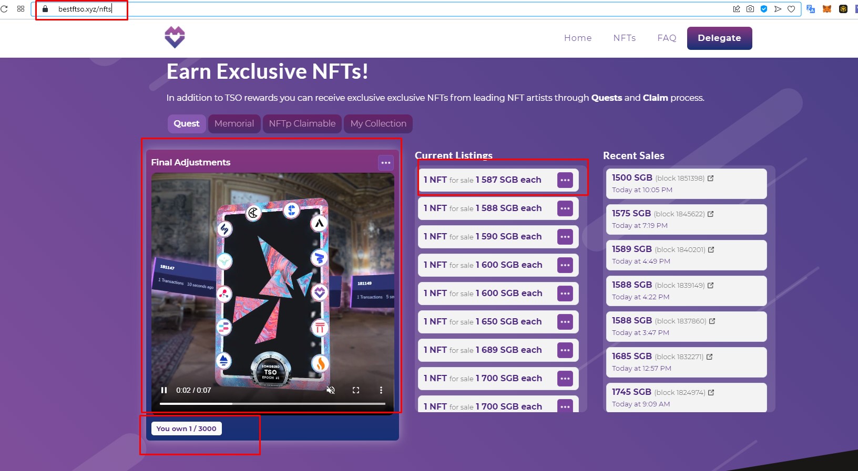
Task: Open options for the 1 590 SGB listing
Action: point(565,237)
